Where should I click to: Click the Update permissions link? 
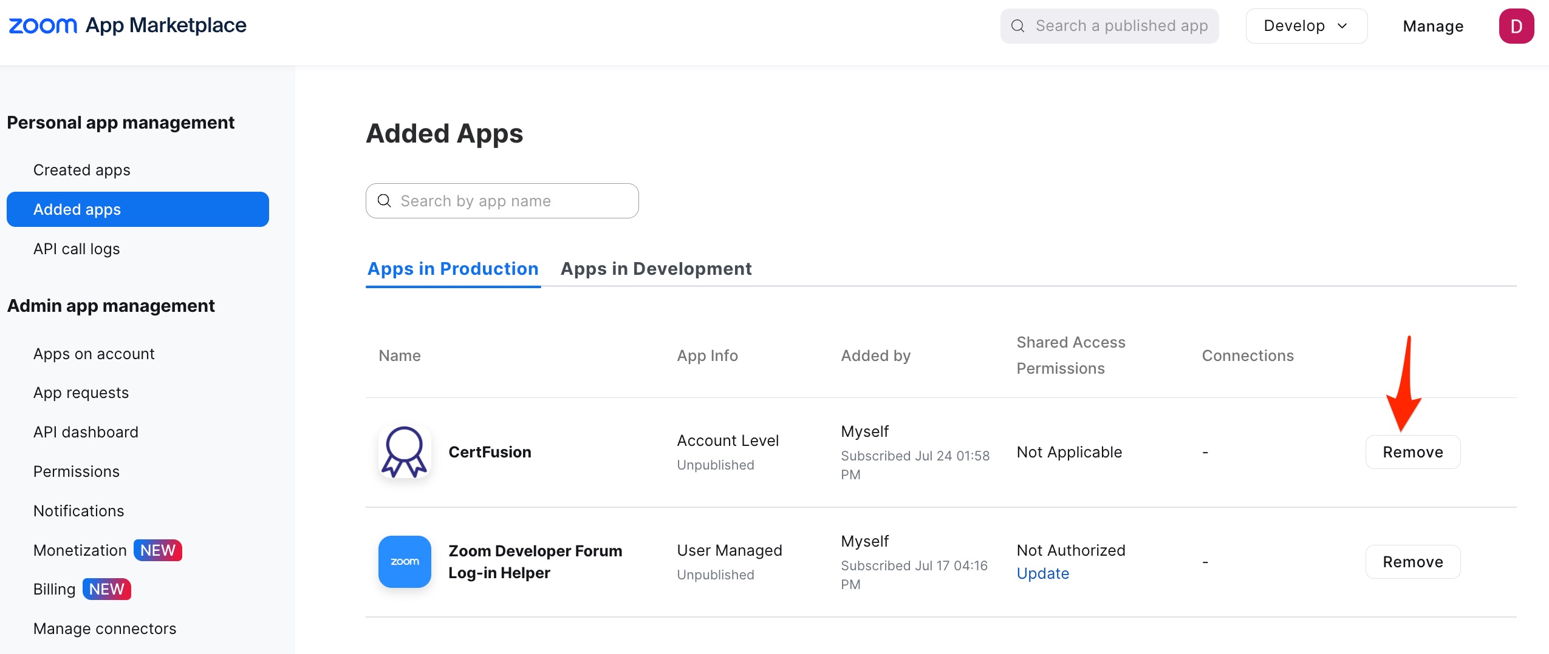(x=1043, y=573)
